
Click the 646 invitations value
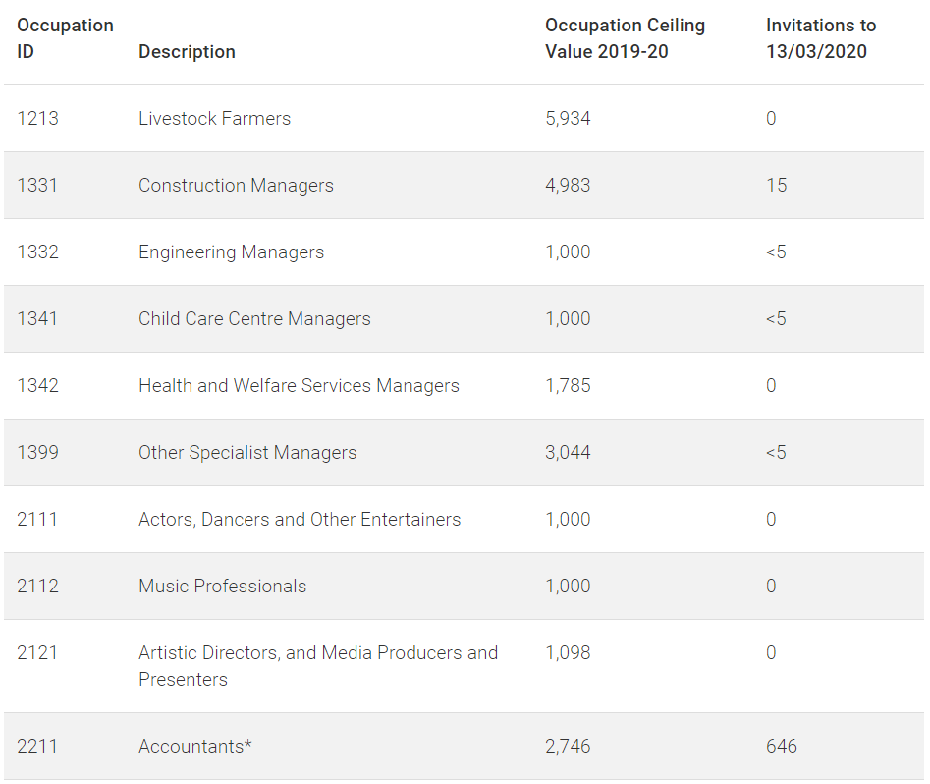point(781,746)
